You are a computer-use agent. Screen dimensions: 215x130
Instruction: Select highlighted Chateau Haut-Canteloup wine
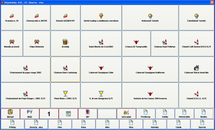coord(66,70)
